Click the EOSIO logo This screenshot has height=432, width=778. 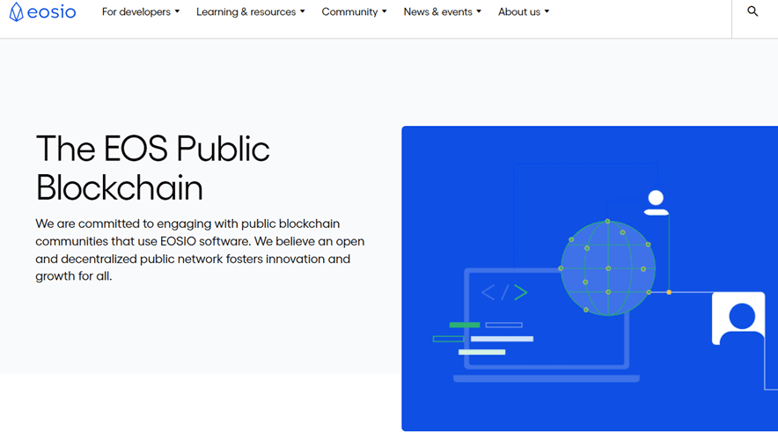tap(42, 12)
